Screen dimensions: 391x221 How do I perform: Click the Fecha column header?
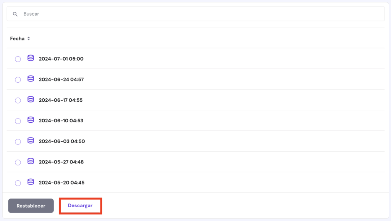[18, 38]
